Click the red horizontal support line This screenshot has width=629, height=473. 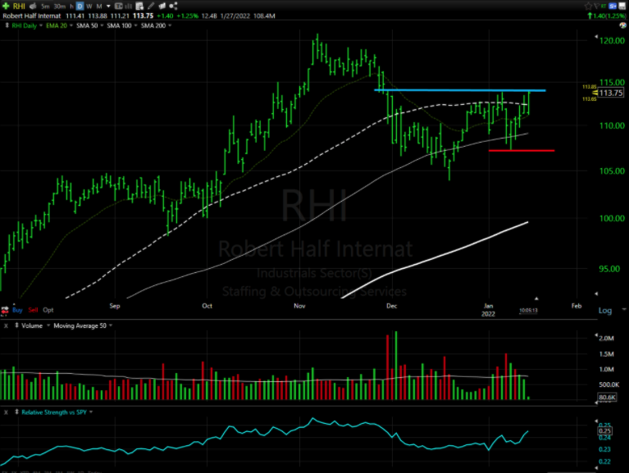tap(522, 151)
